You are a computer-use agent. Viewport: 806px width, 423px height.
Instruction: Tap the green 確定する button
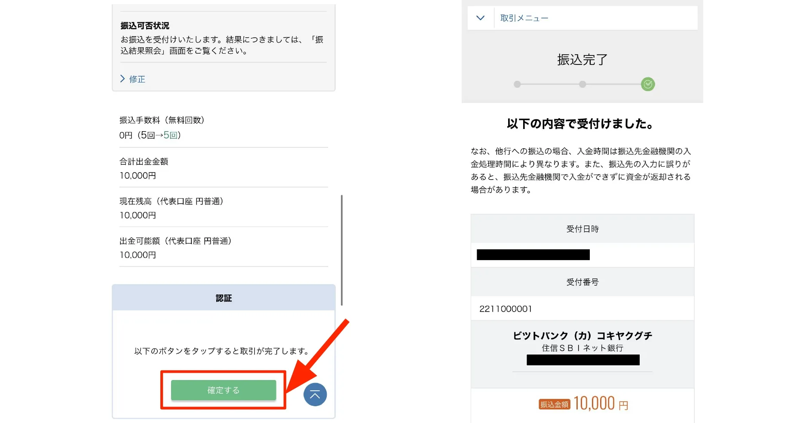point(224,390)
